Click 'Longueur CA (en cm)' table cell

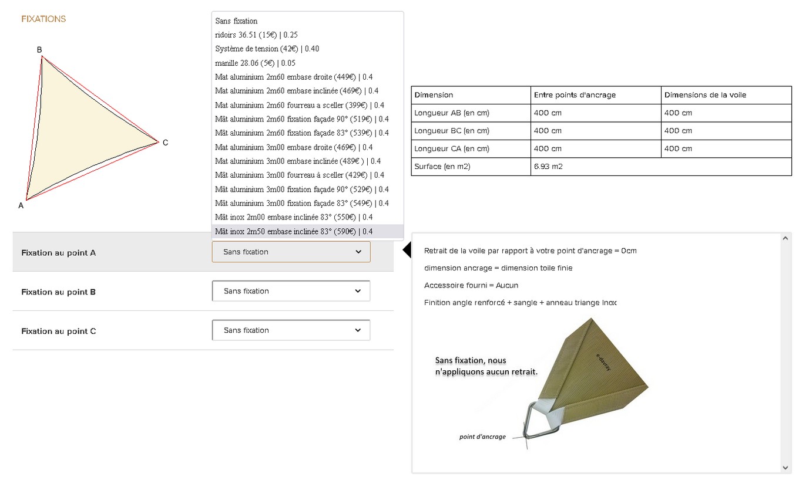[471, 149]
